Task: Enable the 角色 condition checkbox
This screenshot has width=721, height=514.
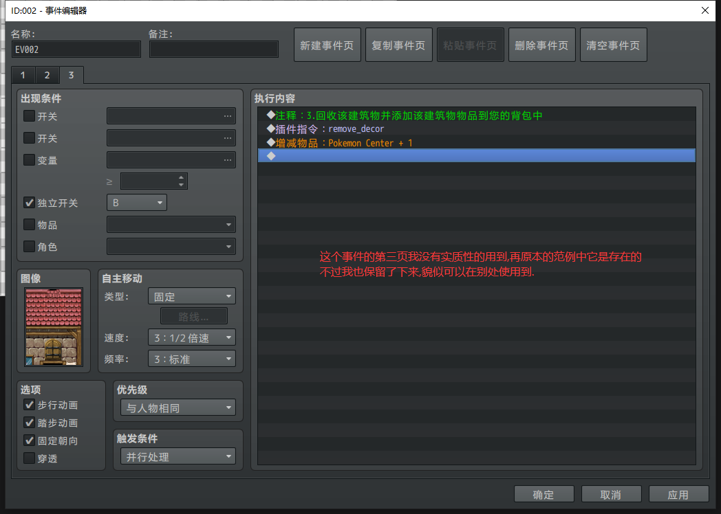Action: click(29, 246)
